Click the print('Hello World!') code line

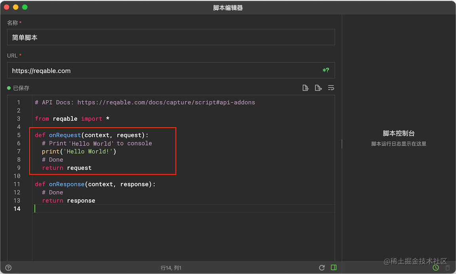pos(79,151)
